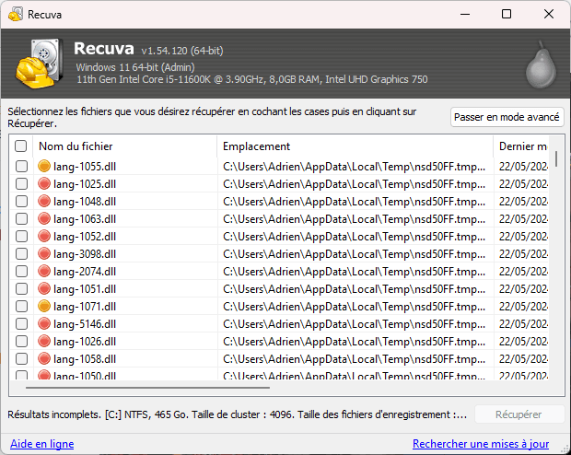Select the file name lang-1051.dll
Screen dimensions: 571x455
coord(85,289)
